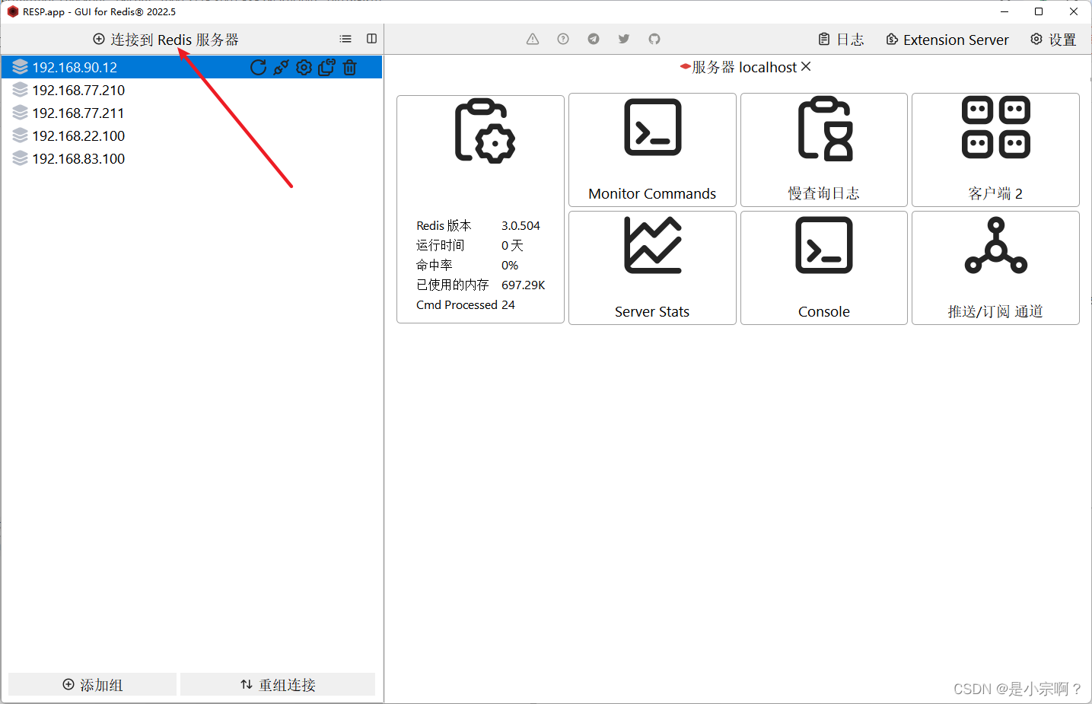
Task: Click the Cmd Processed 24 entry
Action: click(466, 305)
